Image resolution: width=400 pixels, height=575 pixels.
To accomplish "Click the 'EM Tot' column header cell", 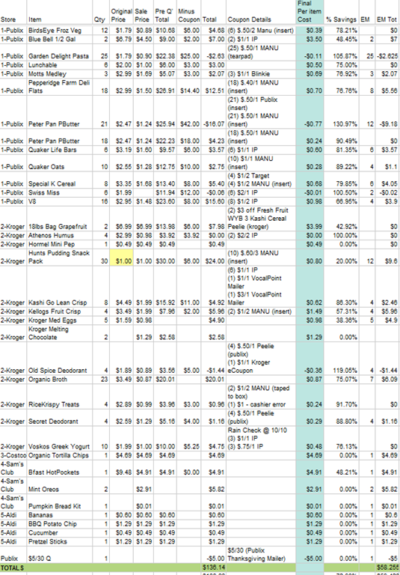I will tap(387, 13).
